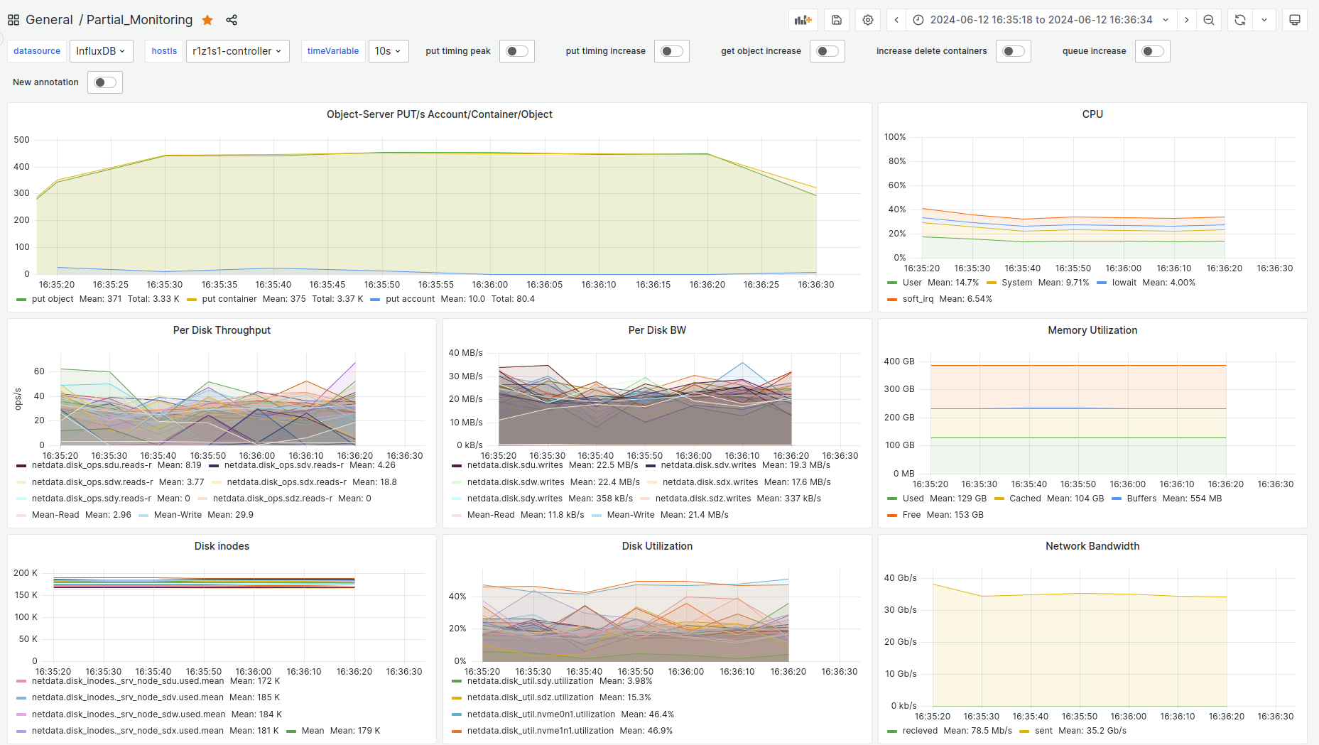The height and width of the screenshot is (745, 1319).
Task: Cycle the view mode monitor icon
Action: pyautogui.click(x=1294, y=20)
